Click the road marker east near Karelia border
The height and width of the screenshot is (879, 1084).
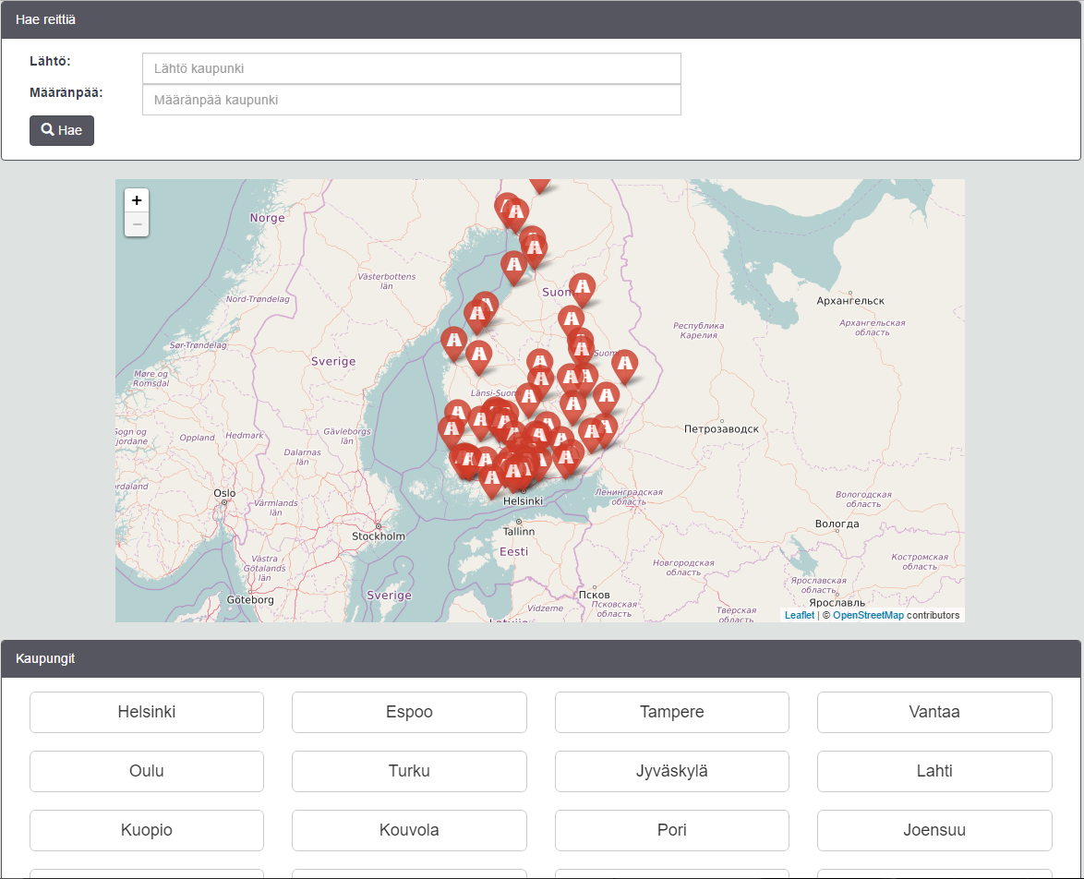coord(624,366)
